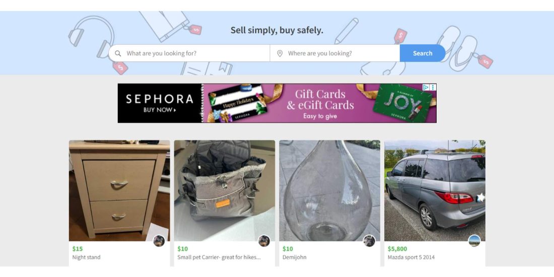Screen dimensions: 554x277
Task: Open the ad options three-dot menu
Action: click(x=433, y=87)
